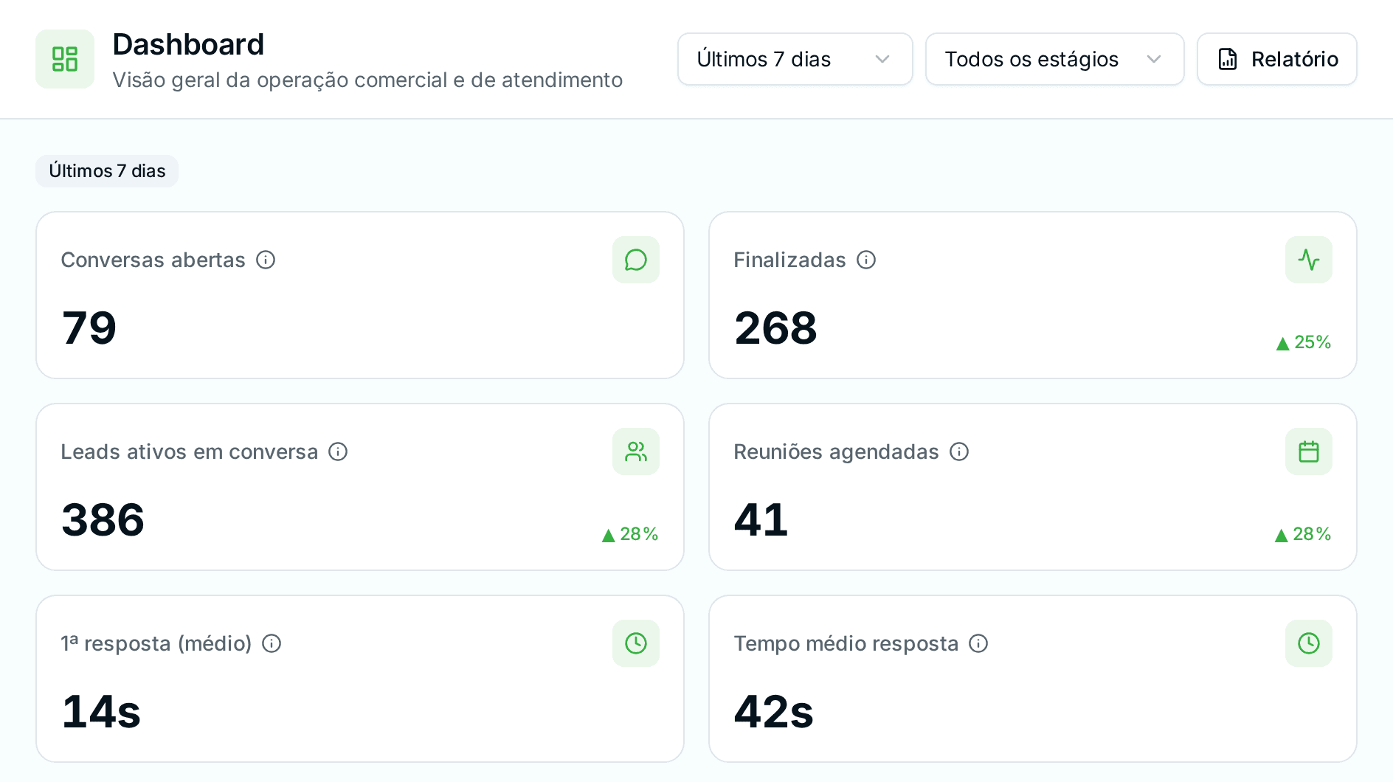
Task: Click the chat bubble icon on Conversas abertas
Action: pyautogui.click(x=635, y=260)
